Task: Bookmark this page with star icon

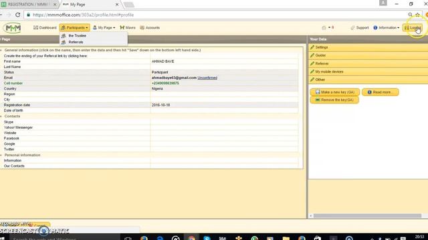Action: [417, 15]
